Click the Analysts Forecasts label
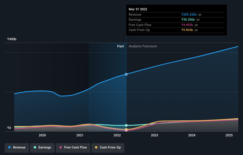Screen dimensions: 243x155 point(143,46)
